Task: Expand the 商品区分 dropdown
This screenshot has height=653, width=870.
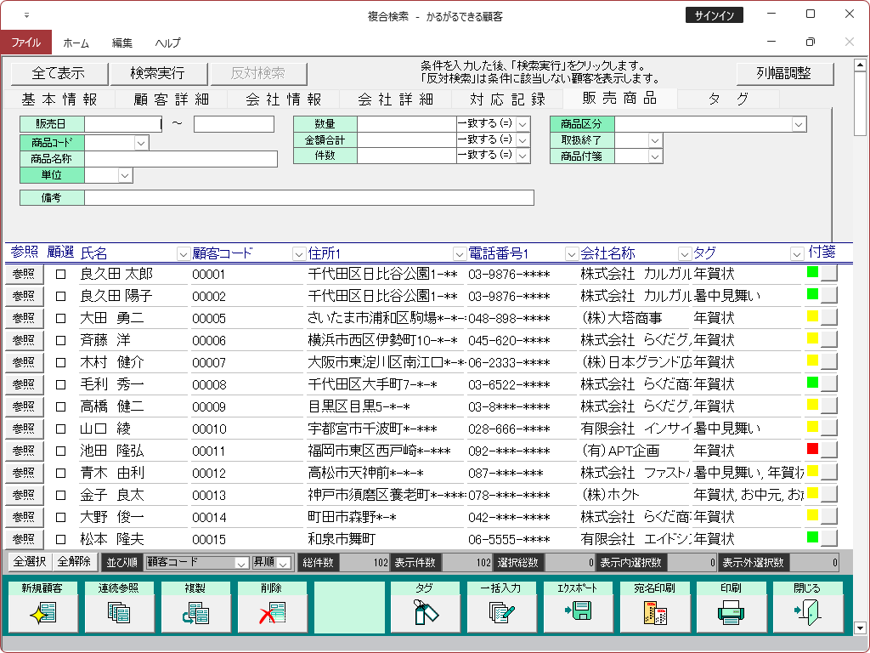Action: click(799, 125)
